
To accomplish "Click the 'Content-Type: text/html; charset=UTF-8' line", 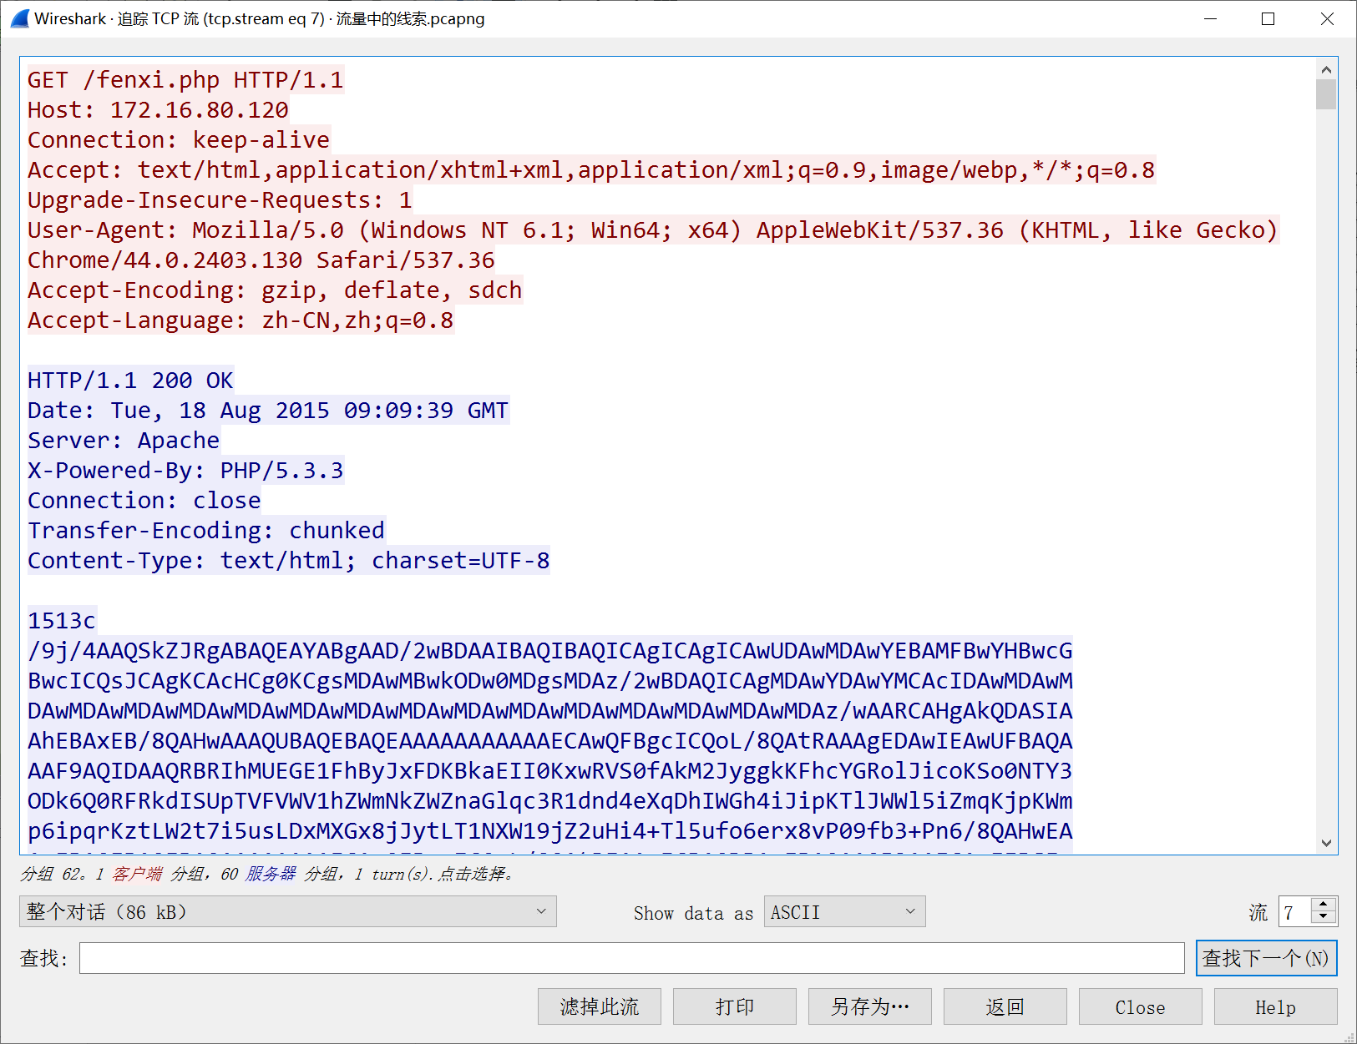I will tap(289, 561).
